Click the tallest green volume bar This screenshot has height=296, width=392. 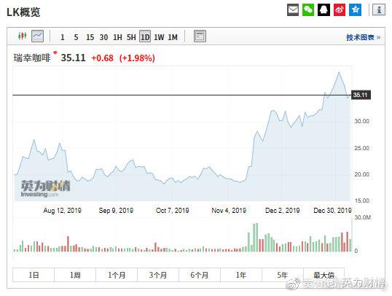point(256,238)
